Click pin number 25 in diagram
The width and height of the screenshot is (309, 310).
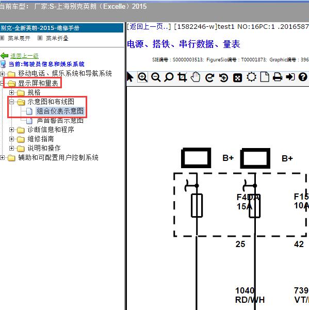click(x=240, y=244)
